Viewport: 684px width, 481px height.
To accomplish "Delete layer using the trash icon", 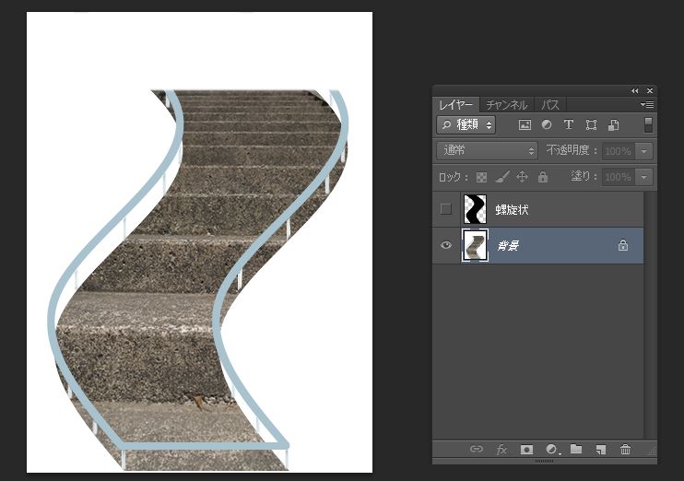I will (626, 450).
